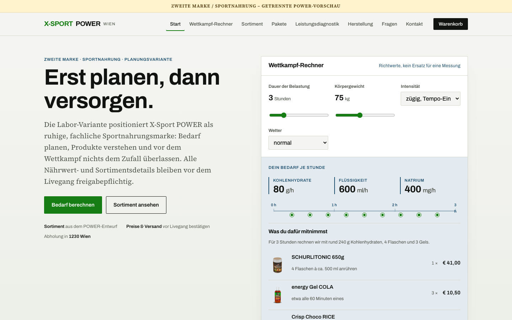Click the 'Erst planen, dann versorgen.' headline
Screen dimensions: 512x320
click(132, 89)
